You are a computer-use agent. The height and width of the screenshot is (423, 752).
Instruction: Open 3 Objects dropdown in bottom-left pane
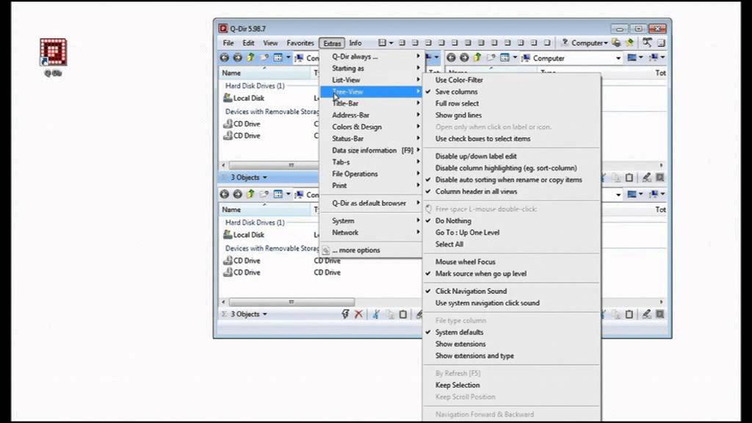click(x=248, y=314)
